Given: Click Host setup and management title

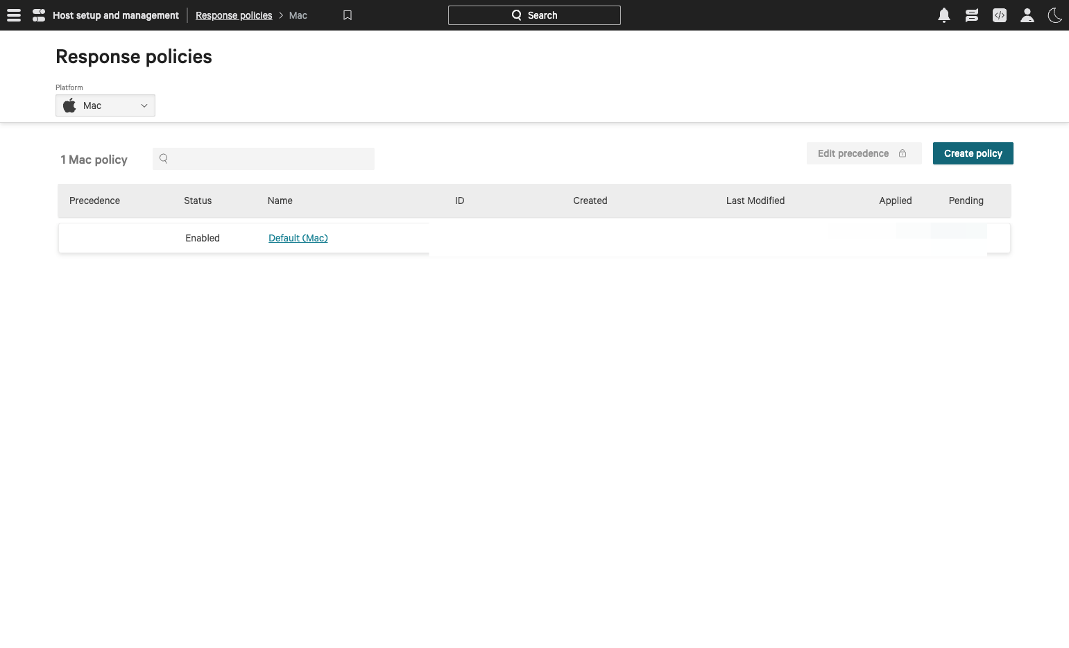Looking at the screenshot, I should click(116, 15).
